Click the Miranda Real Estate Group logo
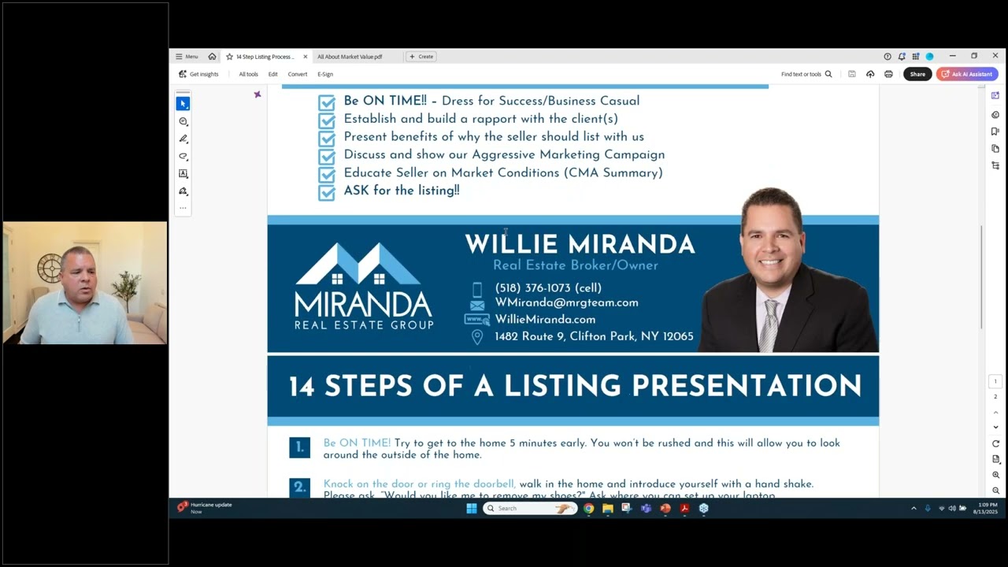 (363, 287)
